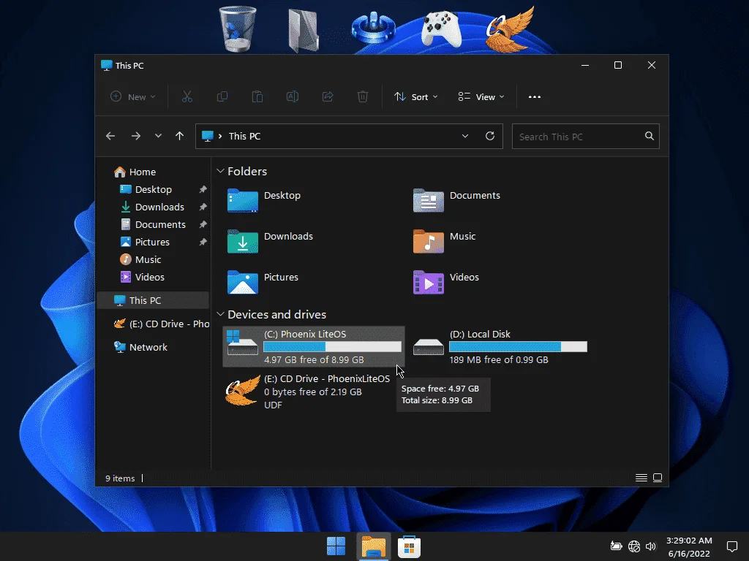Click breadcrumb chevron before This PC

pos(220,136)
